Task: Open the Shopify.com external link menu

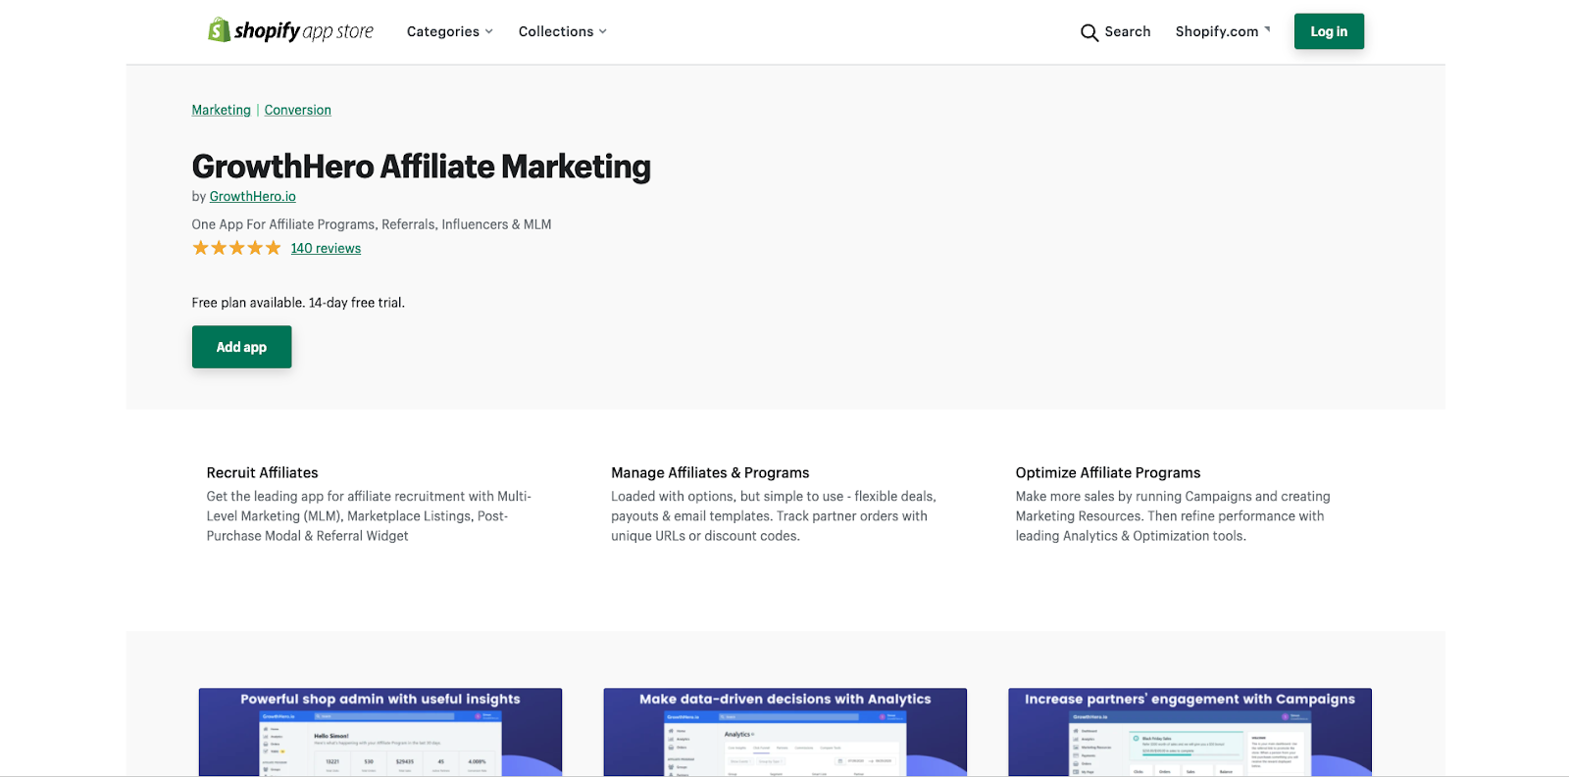Action: [x=1223, y=31]
